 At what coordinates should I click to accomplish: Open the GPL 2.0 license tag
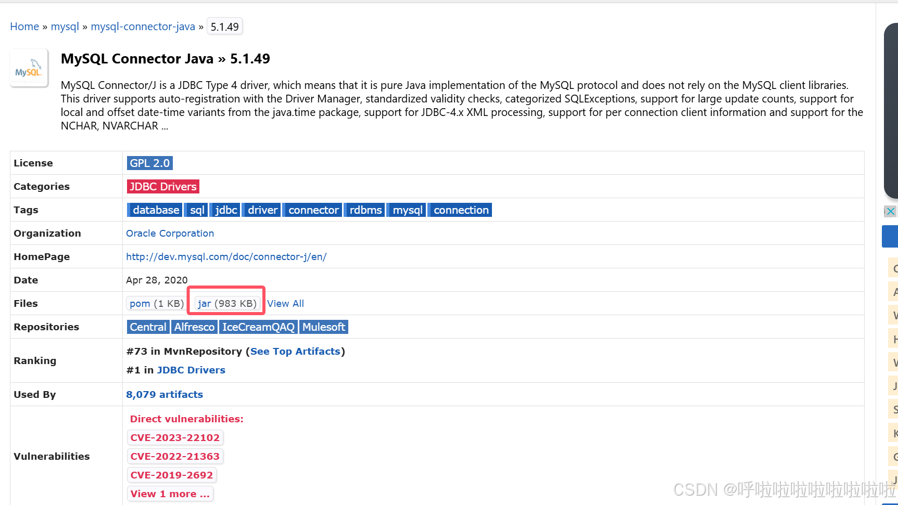[x=150, y=163]
